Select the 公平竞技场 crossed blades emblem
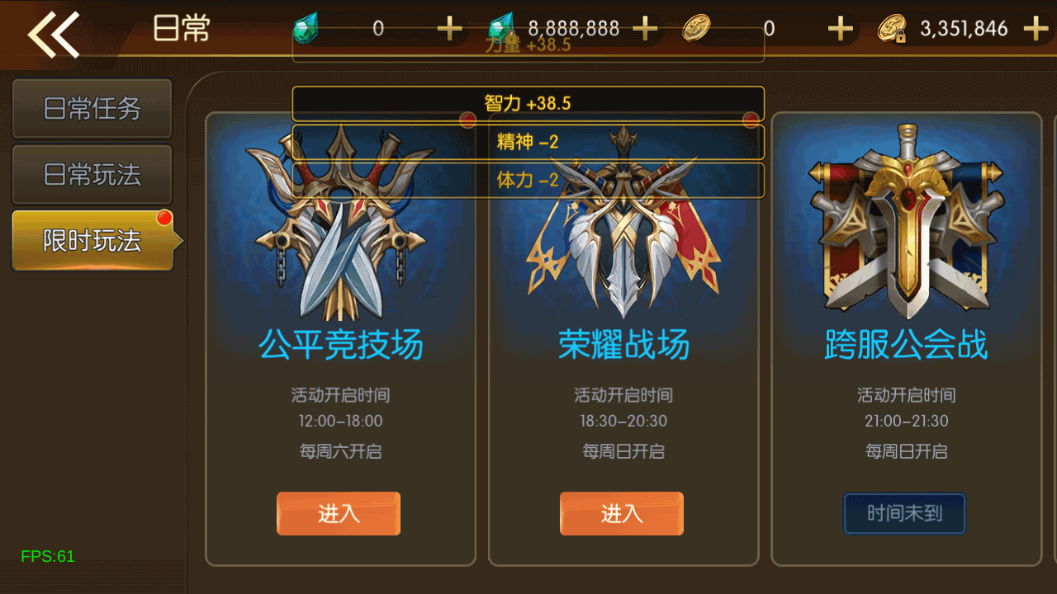 [340, 223]
